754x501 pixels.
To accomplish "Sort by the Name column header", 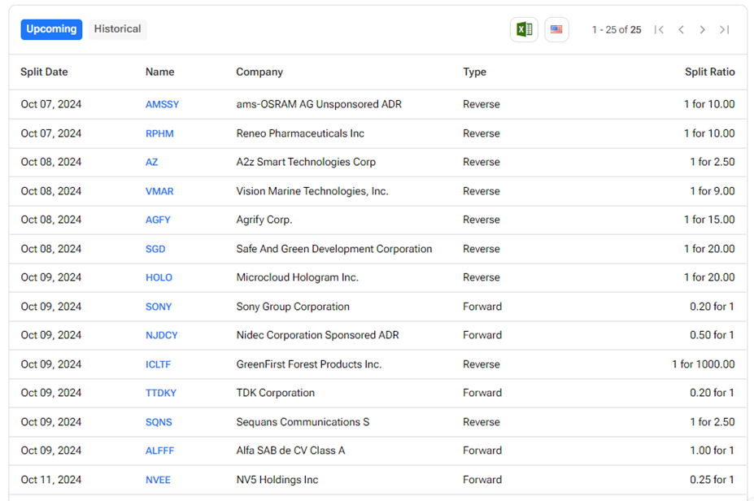I will 160,72.
